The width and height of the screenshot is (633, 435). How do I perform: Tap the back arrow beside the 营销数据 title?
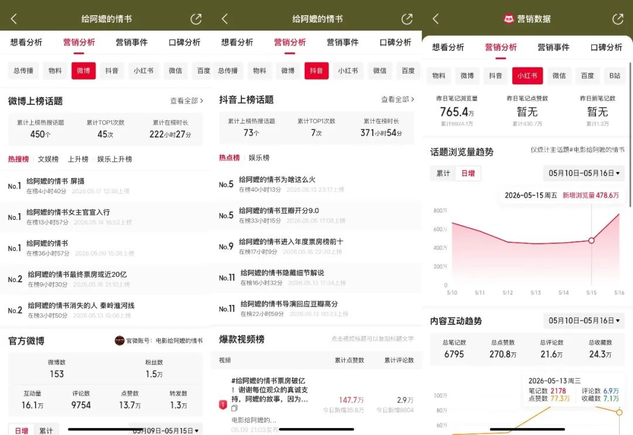[x=435, y=19]
